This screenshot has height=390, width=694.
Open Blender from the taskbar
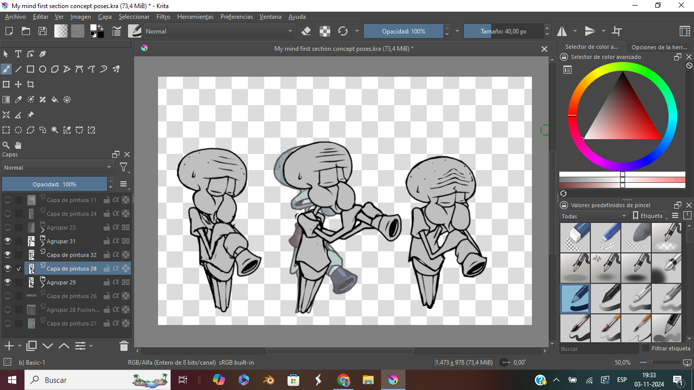[x=269, y=380]
